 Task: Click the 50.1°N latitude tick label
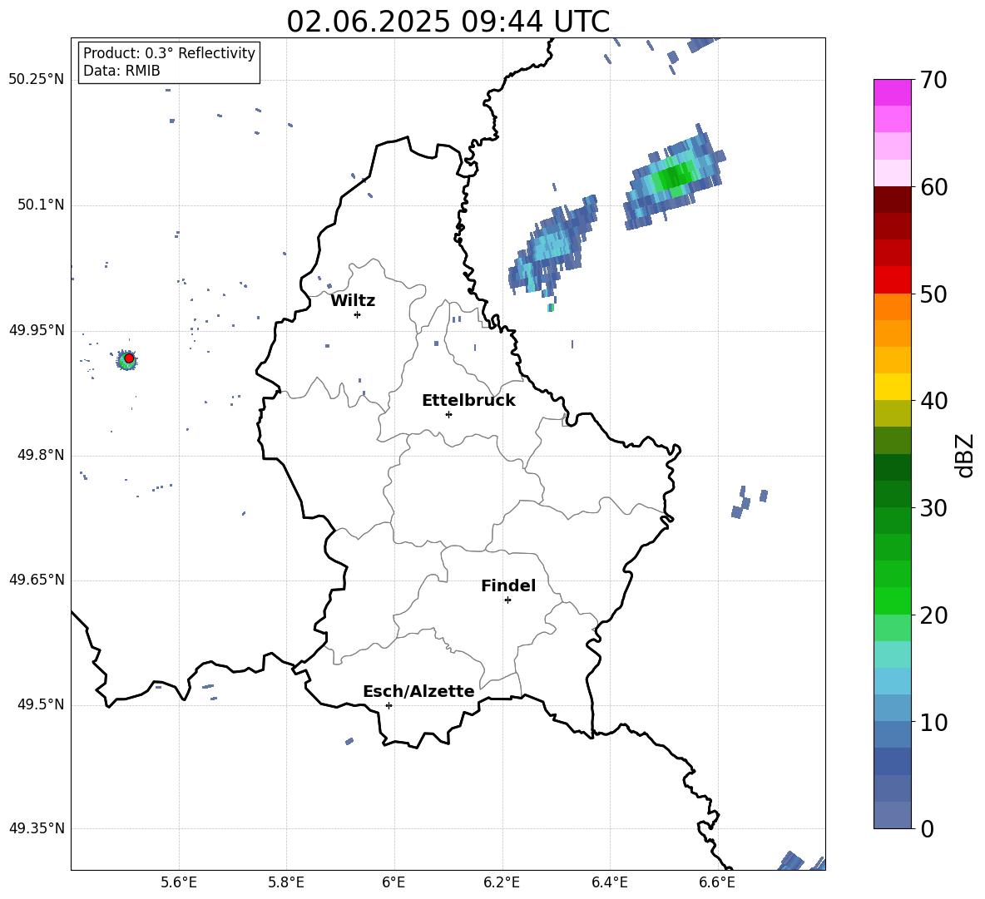tap(41, 205)
